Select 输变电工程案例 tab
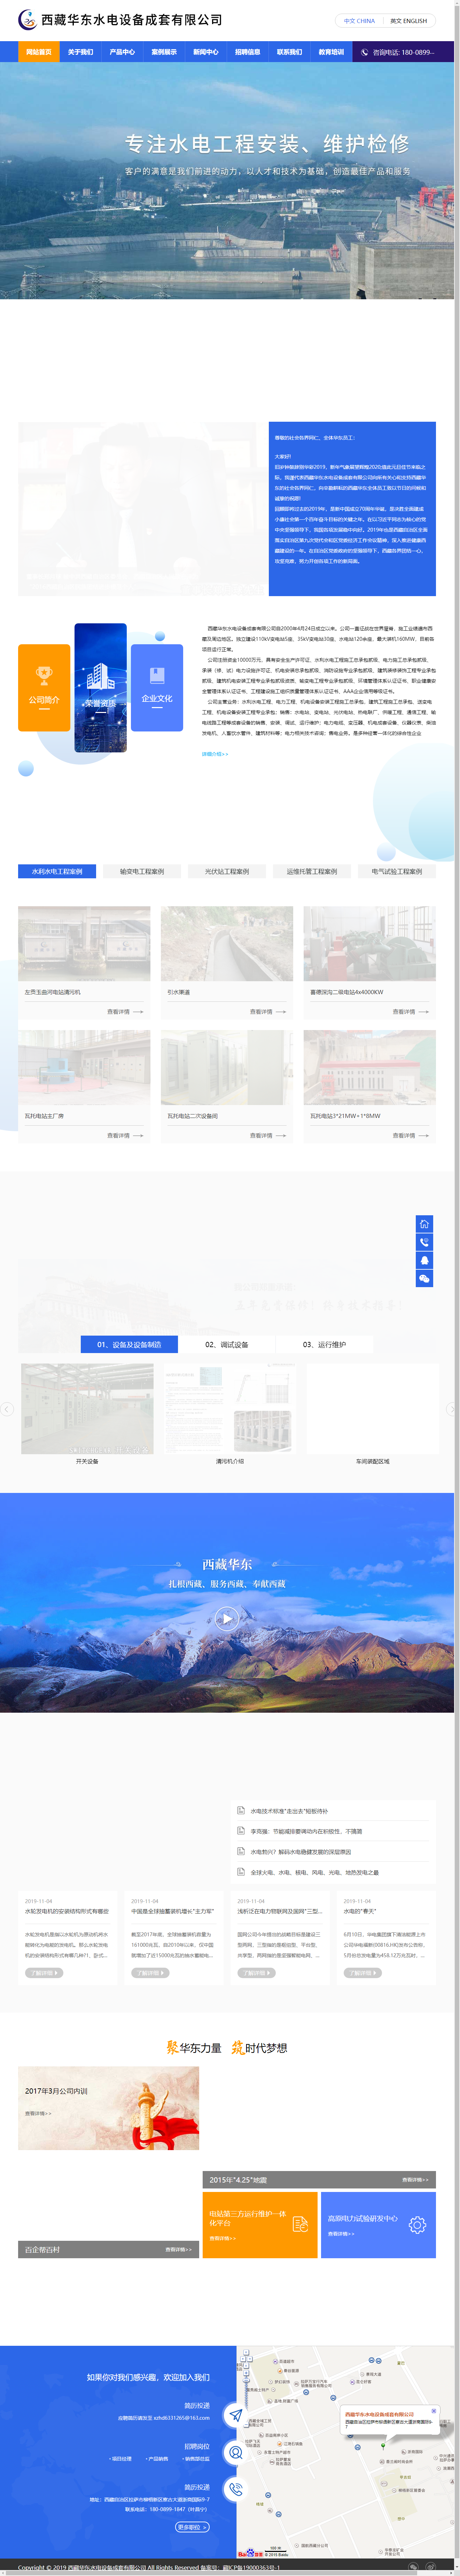Viewport: 460px width, 2576px height. coord(142,871)
